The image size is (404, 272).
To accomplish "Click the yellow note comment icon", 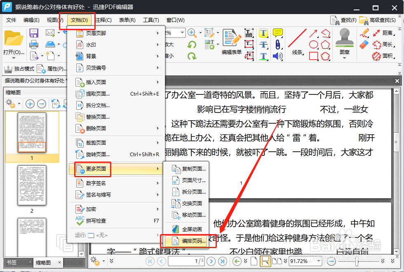I will click(278, 33).
